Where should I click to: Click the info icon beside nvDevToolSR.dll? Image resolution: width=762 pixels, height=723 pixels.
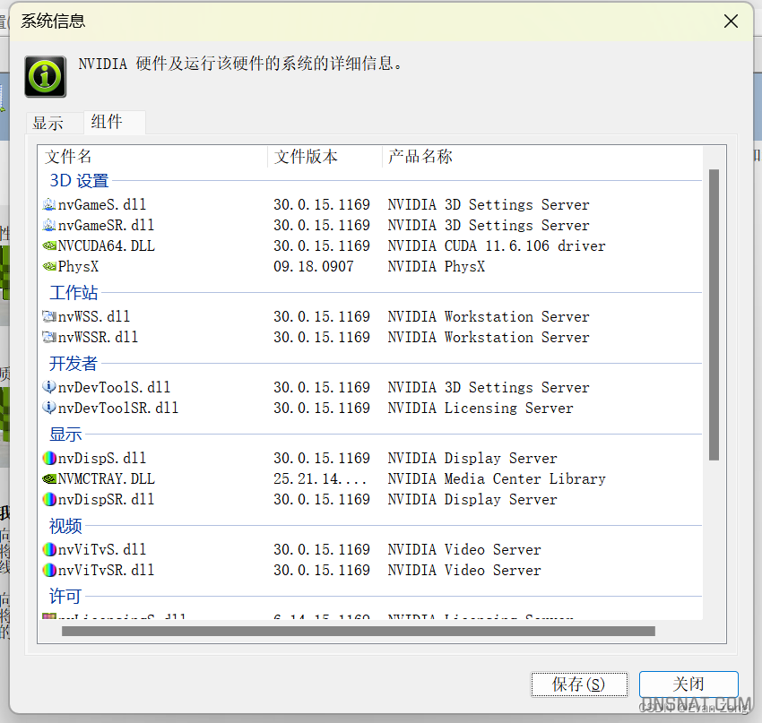coord(49,408)
